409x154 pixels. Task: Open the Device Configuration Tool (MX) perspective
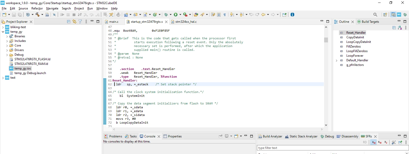(x=399, y=15)
